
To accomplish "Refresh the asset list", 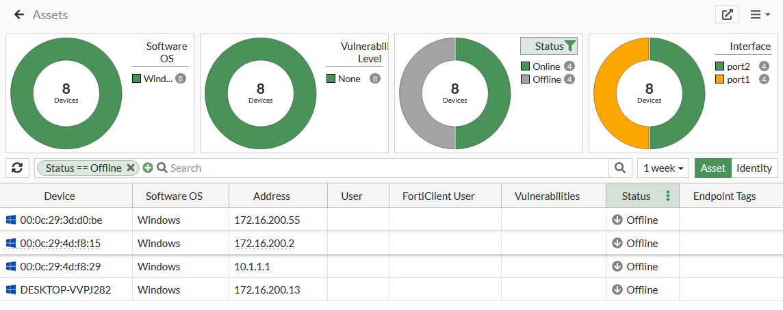I will 18,168.
